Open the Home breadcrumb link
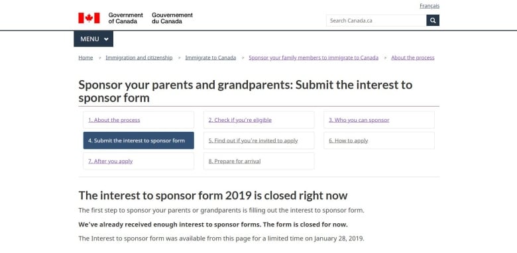Image resolution: width=517 pixels, height=253 pixels. coord(86,58)
